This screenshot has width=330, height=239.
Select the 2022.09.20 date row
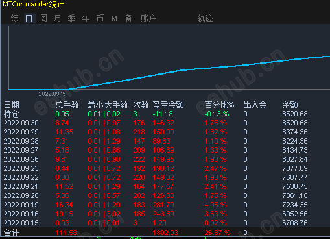pos(156,195)
